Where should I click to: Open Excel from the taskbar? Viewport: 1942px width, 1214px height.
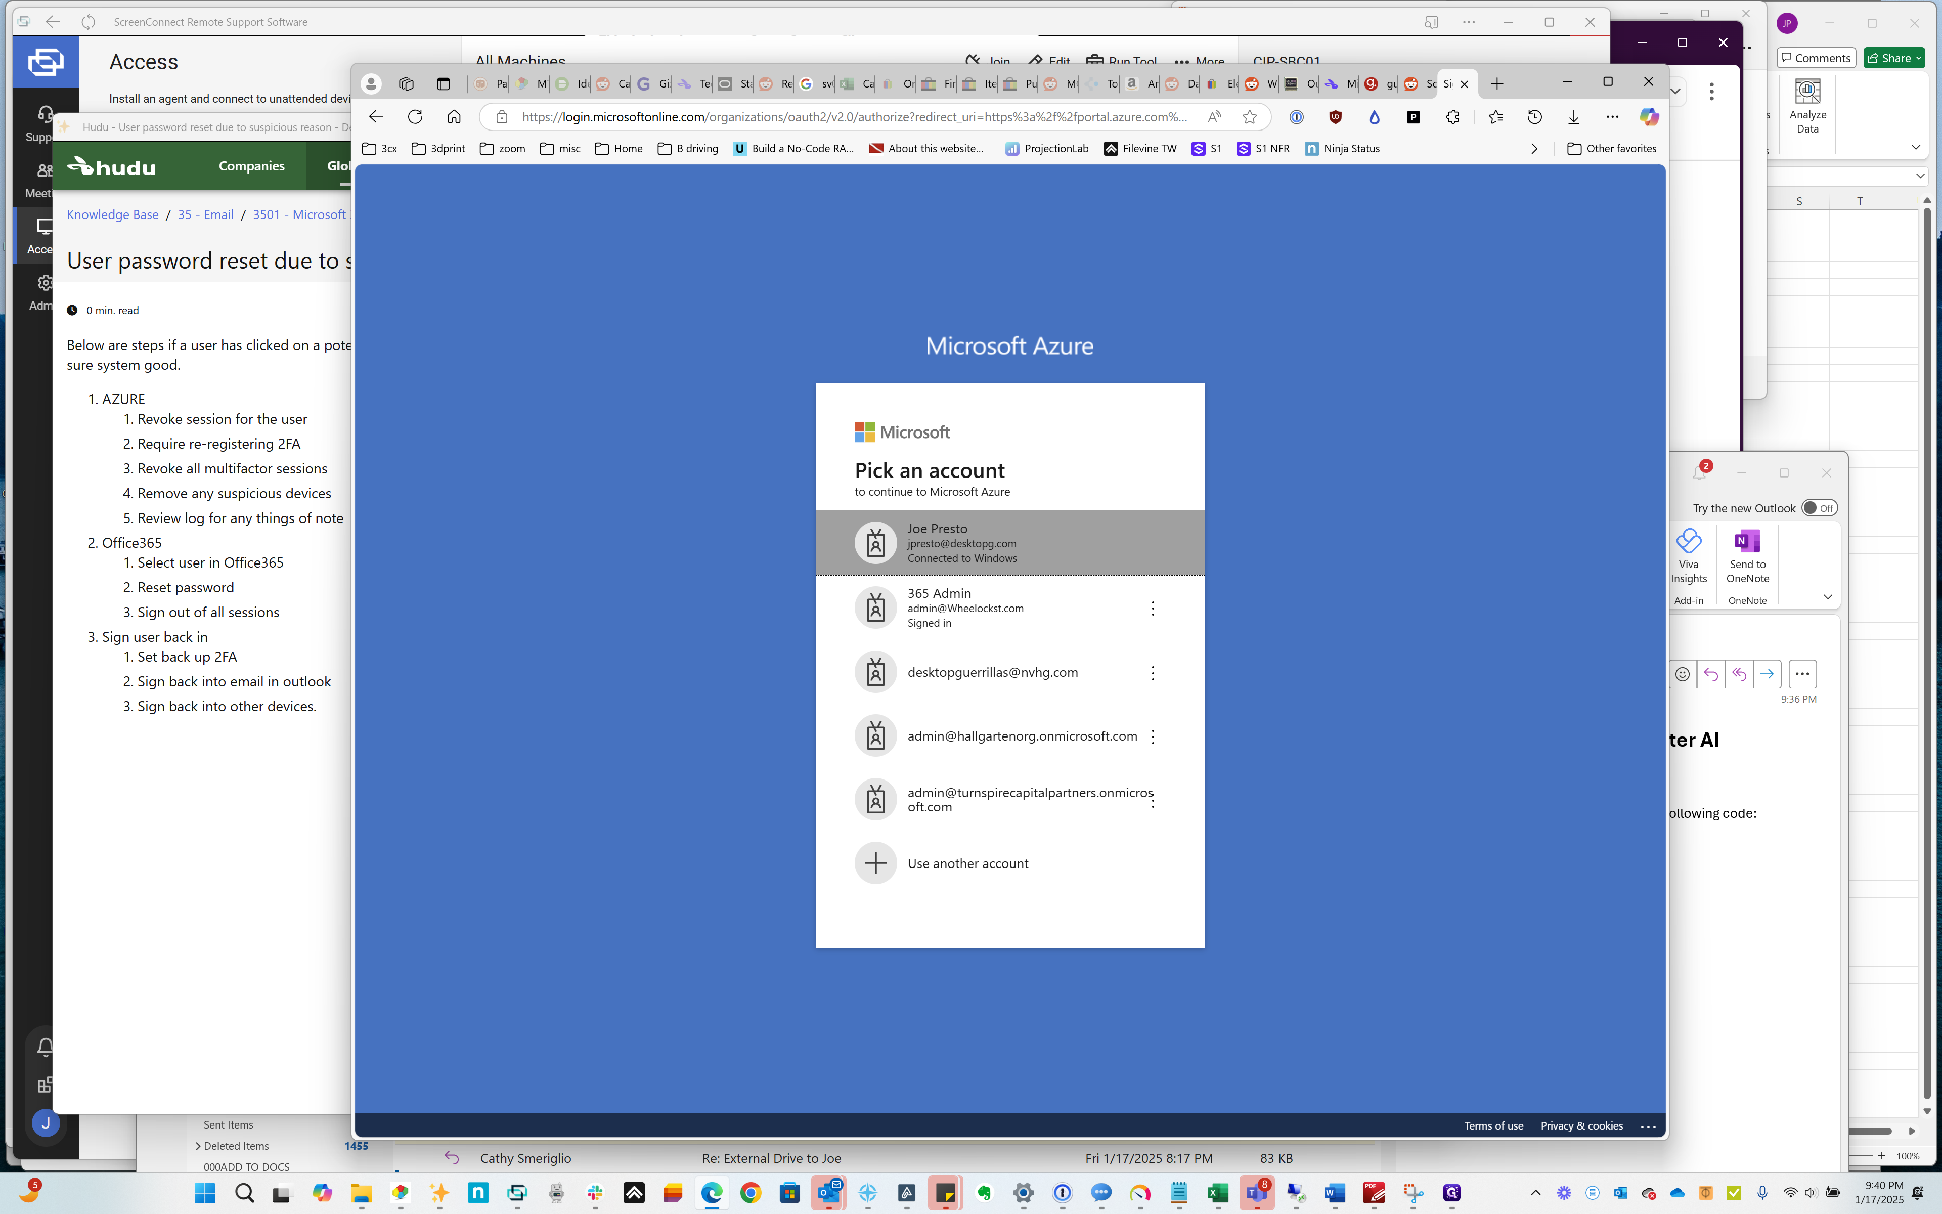click(x=1217, y=1193)
